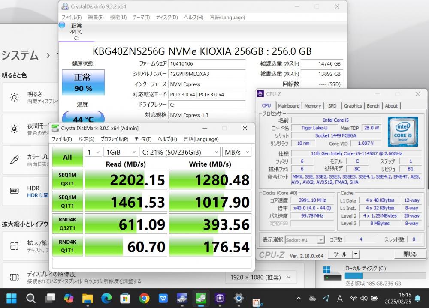Click 閉じる button in CPU-Z
Image resolution: width=429 pixels, height=308 pixels.
click(410, 254)
